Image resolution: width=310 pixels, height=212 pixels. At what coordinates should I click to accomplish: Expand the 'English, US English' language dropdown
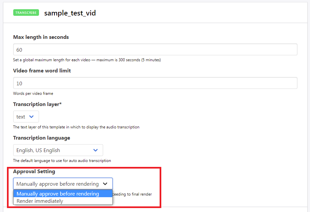tap(58, 150)
